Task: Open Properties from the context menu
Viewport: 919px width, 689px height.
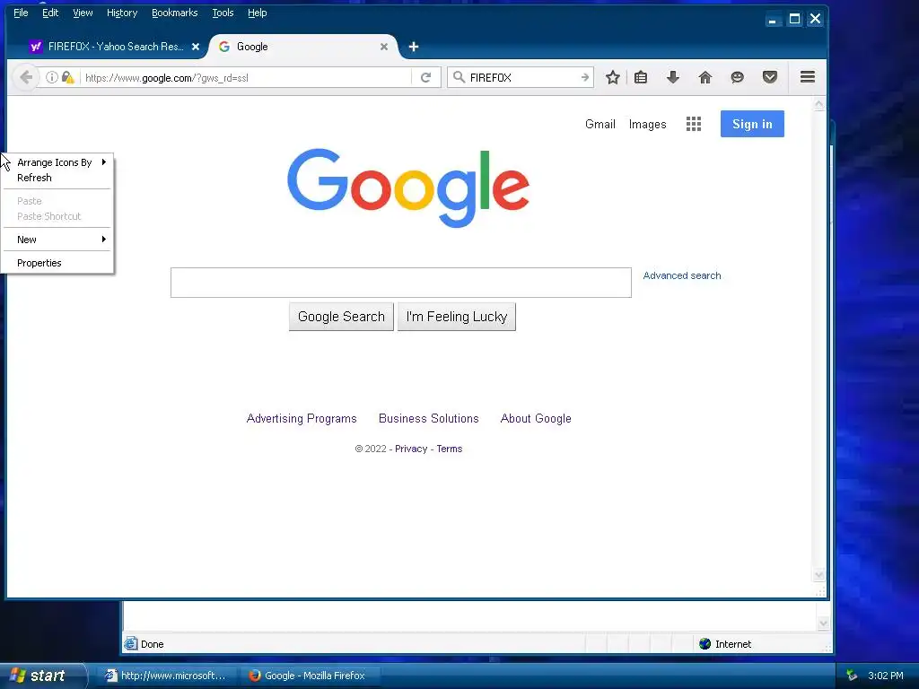Action: pyautogui.click(x=57, y=263)
